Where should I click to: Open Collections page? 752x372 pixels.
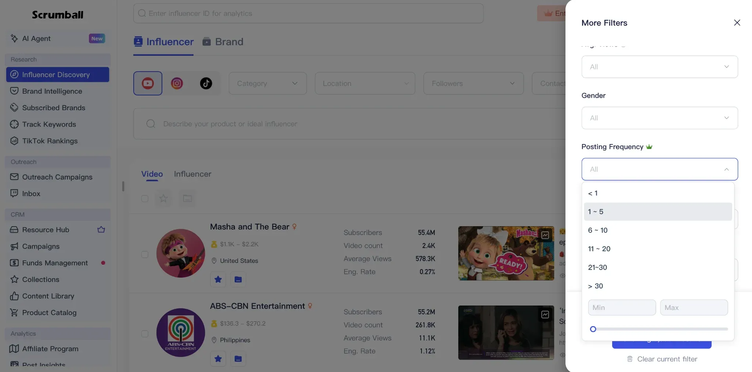pos(58,279)
